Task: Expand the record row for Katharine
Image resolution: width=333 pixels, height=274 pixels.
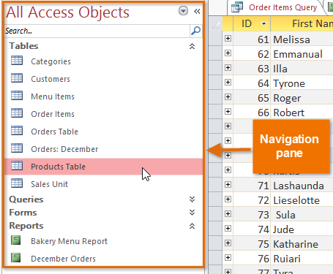Action: click(x=228, y=243)
